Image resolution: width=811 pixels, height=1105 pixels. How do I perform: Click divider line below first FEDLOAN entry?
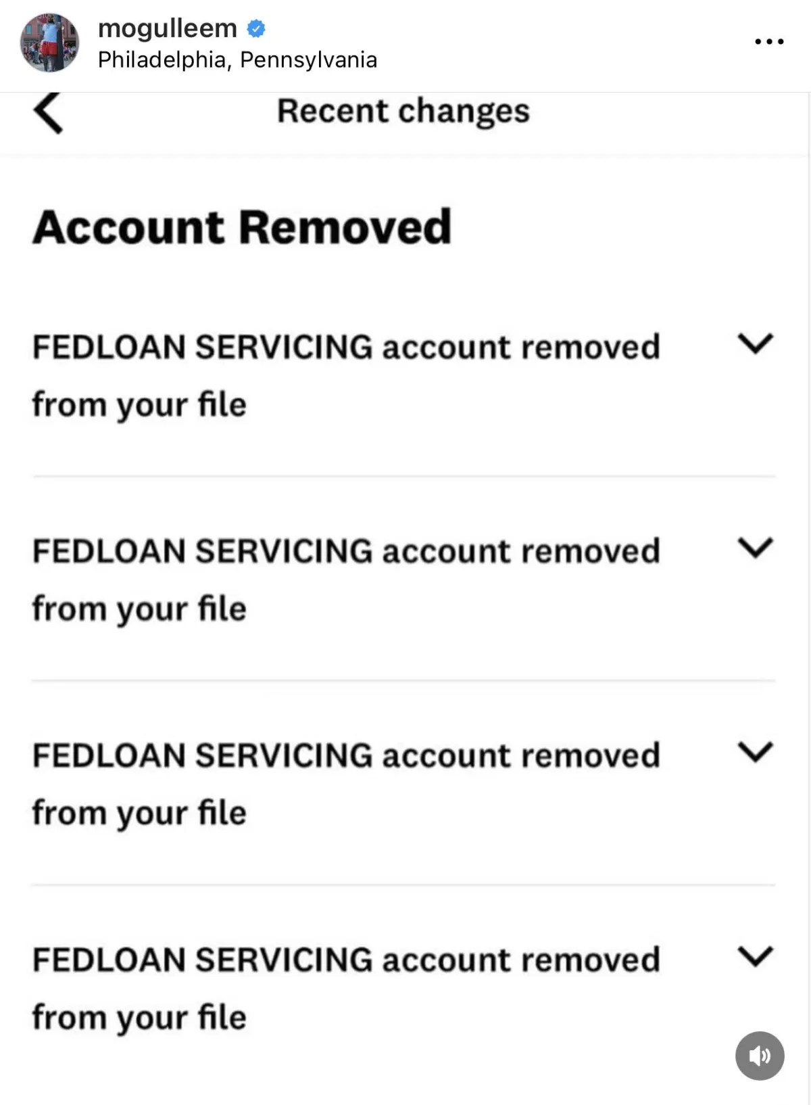[404, 476]
